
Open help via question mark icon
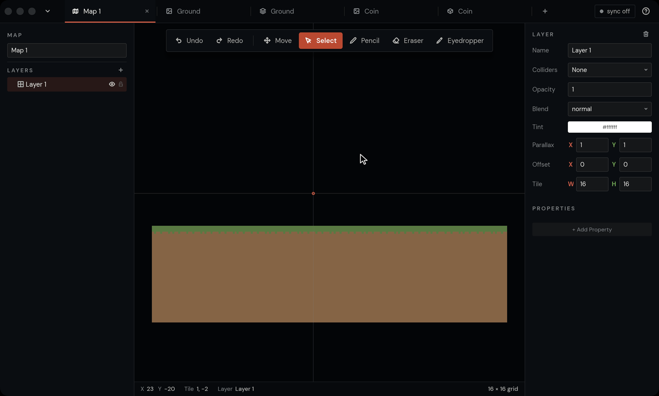[x=646, y=11]
